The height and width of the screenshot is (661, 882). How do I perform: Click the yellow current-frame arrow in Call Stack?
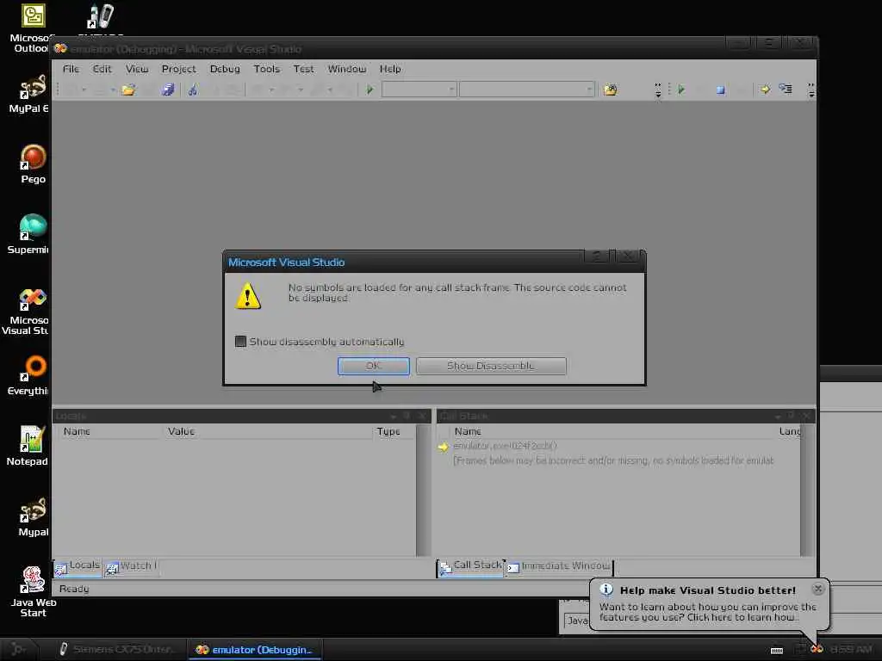444,447
